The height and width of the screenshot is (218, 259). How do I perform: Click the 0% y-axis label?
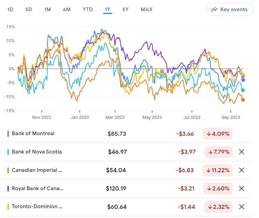[12, 69]
